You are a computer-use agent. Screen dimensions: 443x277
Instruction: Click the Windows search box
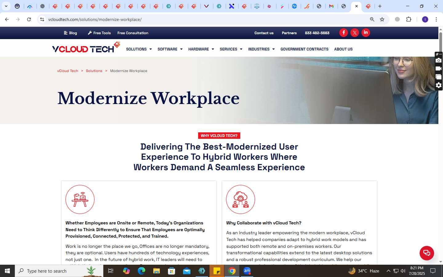pyautogui.click(x=59, y=271)
